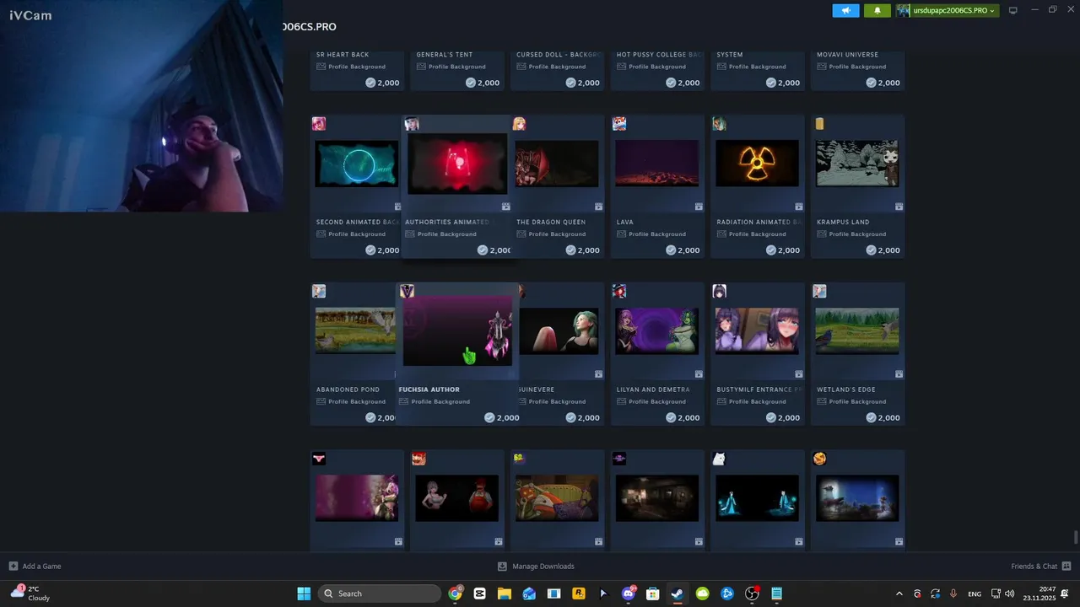Open Discord from the taskbar
This screenshot has height=607, width=1080.
pos(629,594)
